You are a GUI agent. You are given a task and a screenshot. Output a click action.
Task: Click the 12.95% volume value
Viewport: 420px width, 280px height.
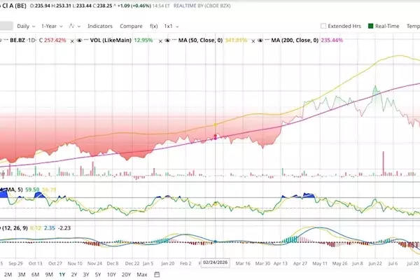143,41
